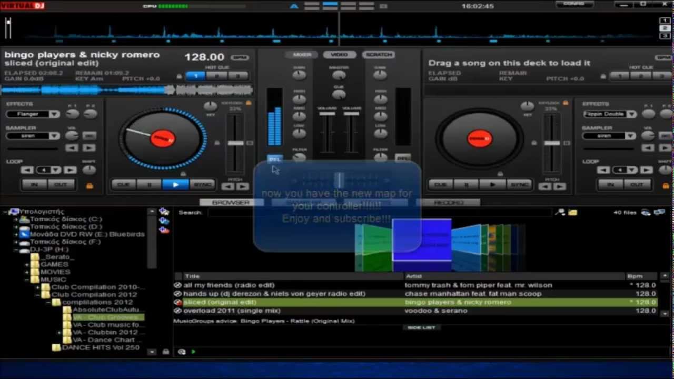Click the left deck jog wheel platter
This screenshot has width=674, height=379.
pos(163,139)
